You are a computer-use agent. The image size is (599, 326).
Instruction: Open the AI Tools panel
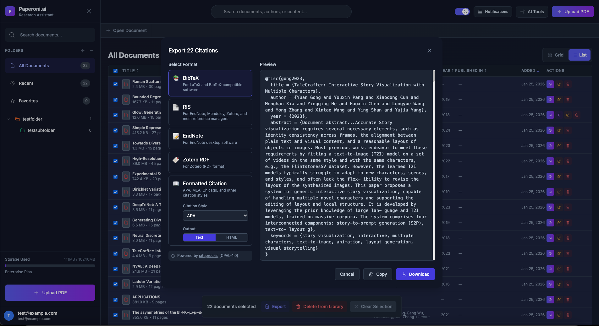click(x=532, y=12)
